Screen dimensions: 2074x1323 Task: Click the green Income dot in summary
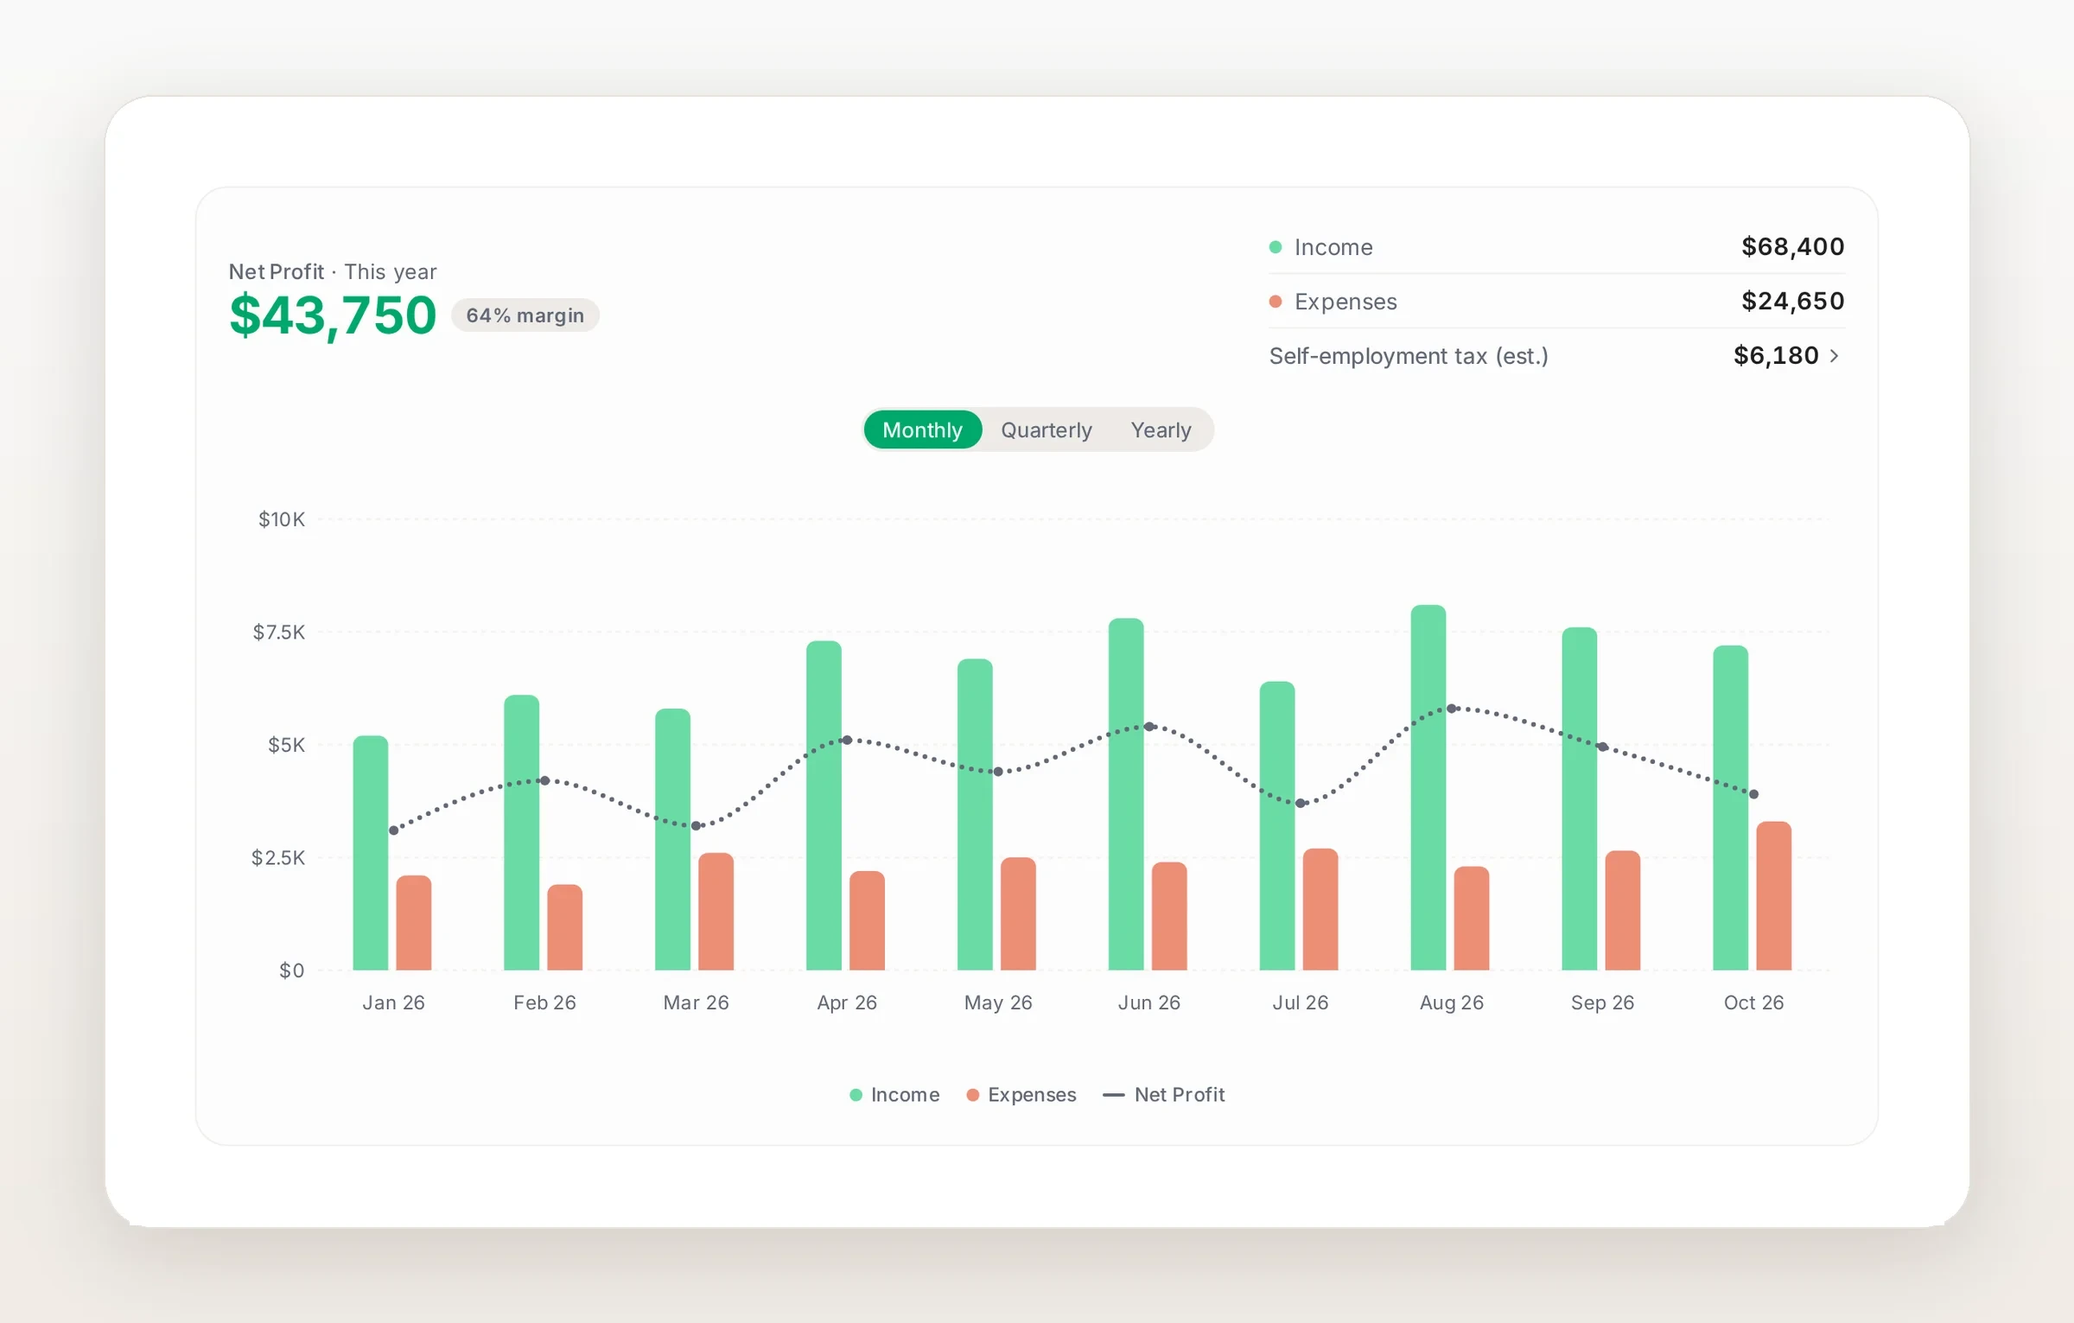(1276, 247)
